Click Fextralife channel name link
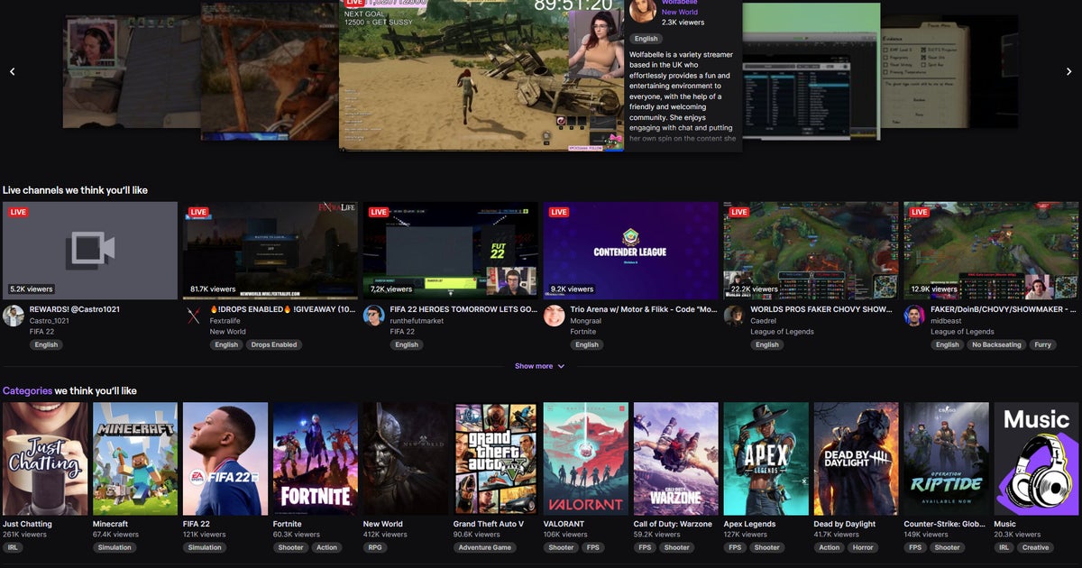 pos(226,320)
